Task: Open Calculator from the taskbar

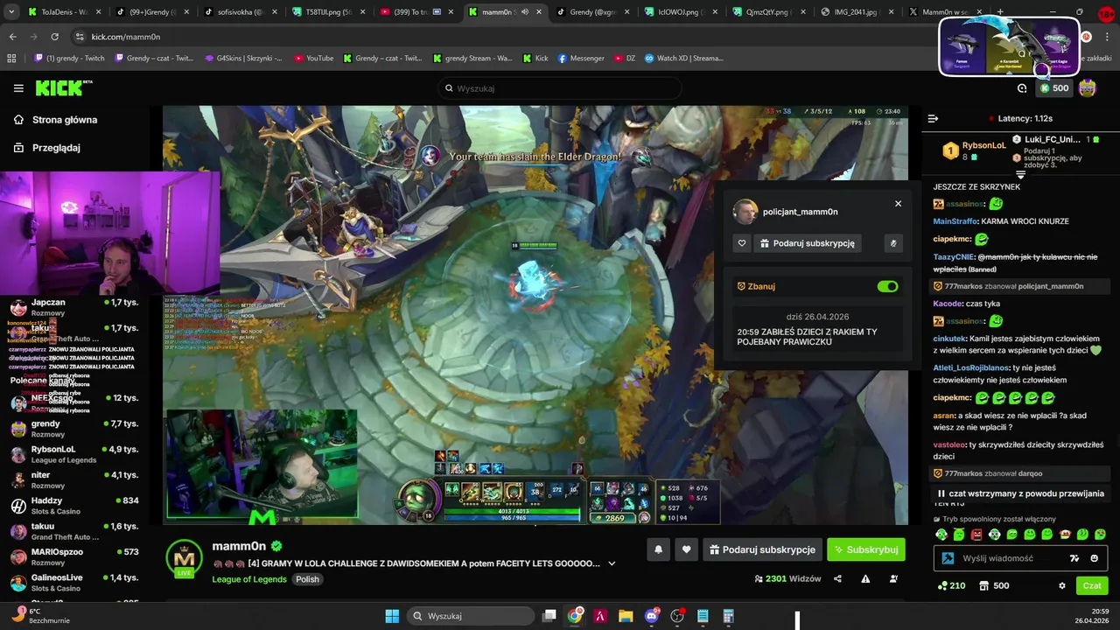Action: point(728,616)
